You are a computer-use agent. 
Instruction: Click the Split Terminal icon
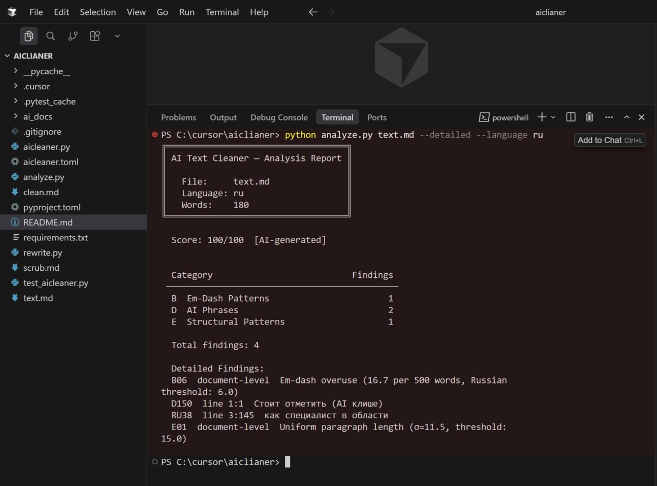click(x=570, y=117)
